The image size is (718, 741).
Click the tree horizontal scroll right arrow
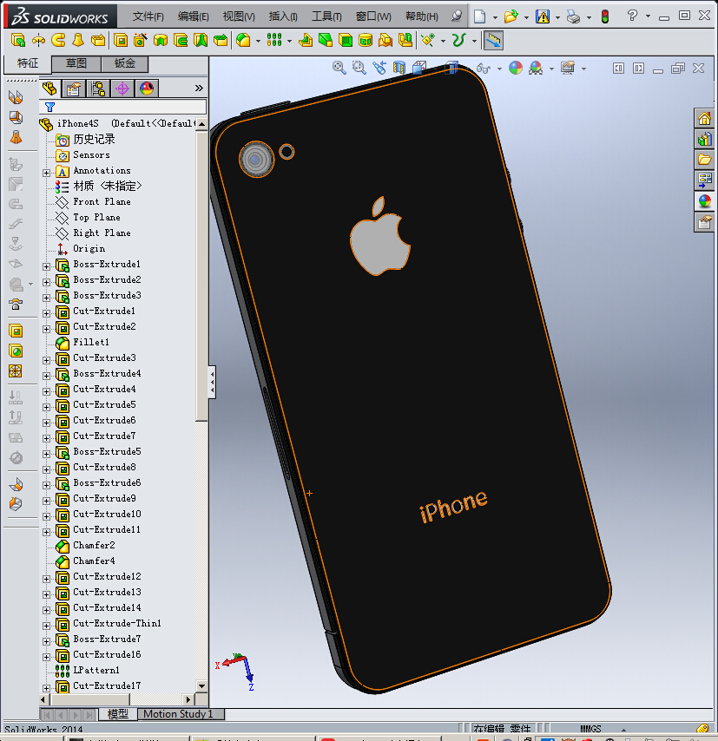(188, 699)
